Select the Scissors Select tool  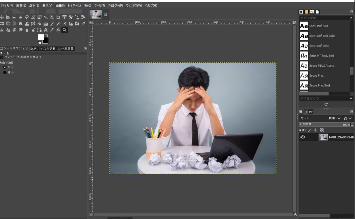click(33, 17)
